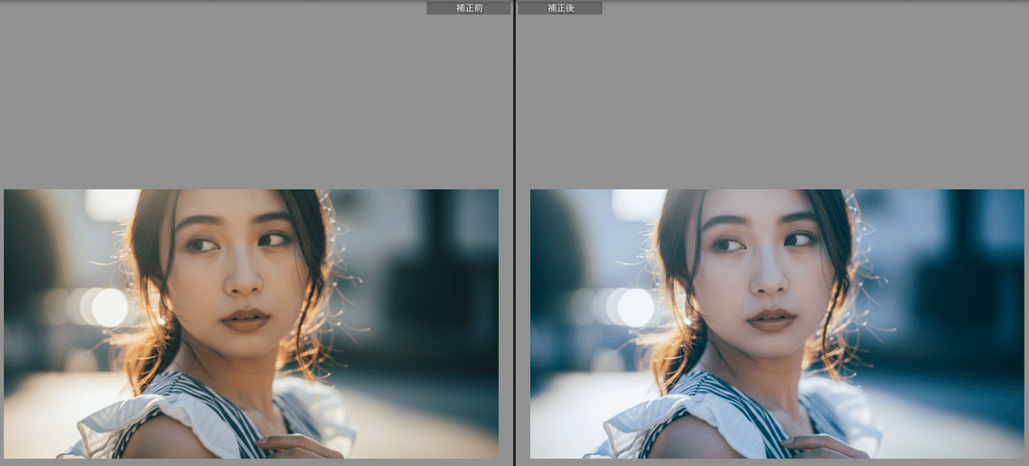Screen dimensions: 1029x466
Task: Click the hand at bottom of after photo
Action: [821, 446]
